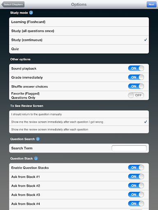This screenshot has width=158, height=210.
Task: Choose Study (all questions once) mode
Action: (79, 31)
